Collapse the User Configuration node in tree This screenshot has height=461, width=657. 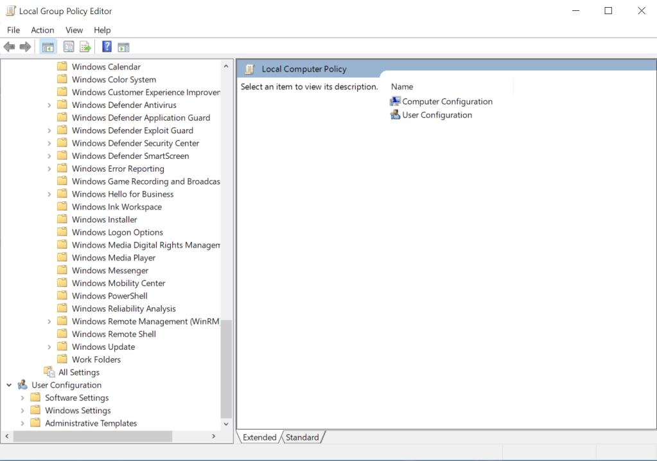click(9, 385)
